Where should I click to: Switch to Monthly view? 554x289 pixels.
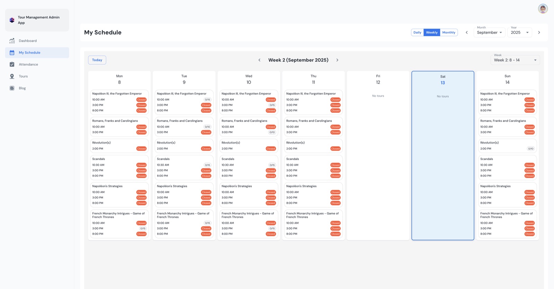(449, 32)
